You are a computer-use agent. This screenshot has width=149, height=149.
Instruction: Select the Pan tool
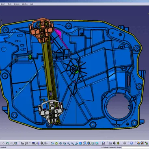pos(60,143)
